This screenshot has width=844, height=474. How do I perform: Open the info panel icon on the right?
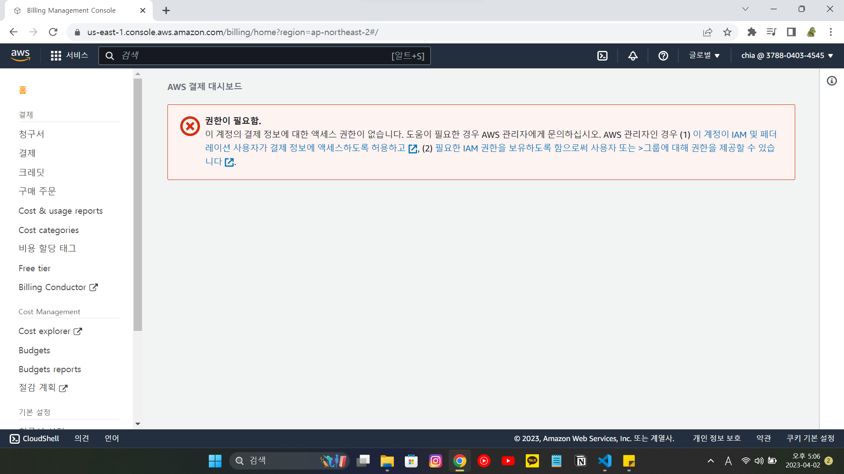tap(832, 81)
